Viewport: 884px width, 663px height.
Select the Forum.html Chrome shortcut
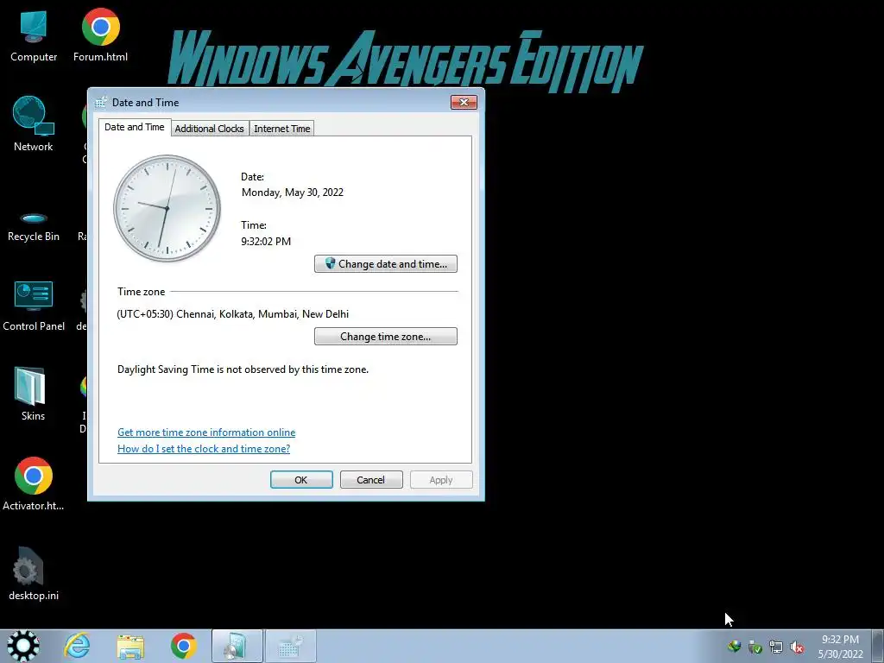(x=100, y=35)
